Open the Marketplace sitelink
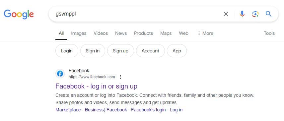 (68, 110)
